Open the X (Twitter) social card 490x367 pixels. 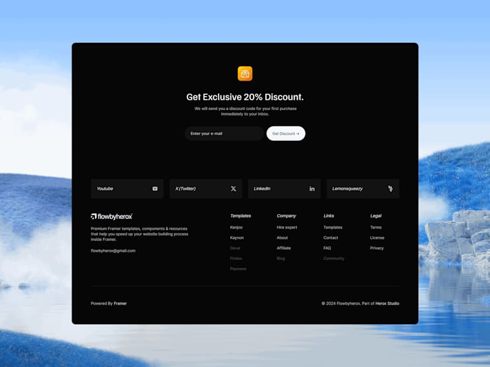pos(206,188)
